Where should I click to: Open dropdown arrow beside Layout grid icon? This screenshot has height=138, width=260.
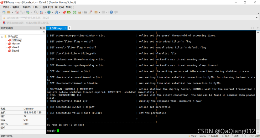point(107,12)
